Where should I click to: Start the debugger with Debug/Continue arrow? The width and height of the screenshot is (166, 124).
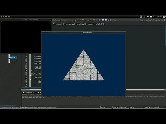(x=77, y=20)
